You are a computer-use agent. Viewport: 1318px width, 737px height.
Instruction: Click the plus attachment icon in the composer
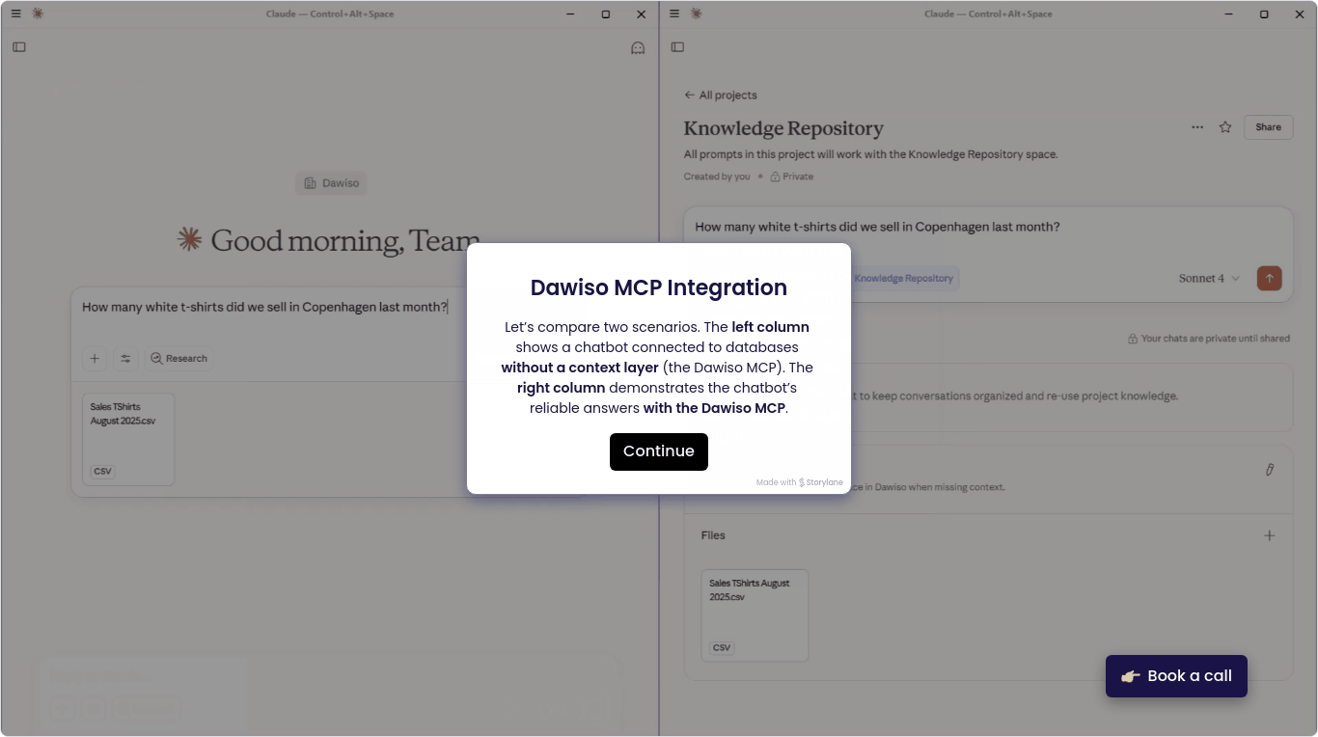point(94,358)
